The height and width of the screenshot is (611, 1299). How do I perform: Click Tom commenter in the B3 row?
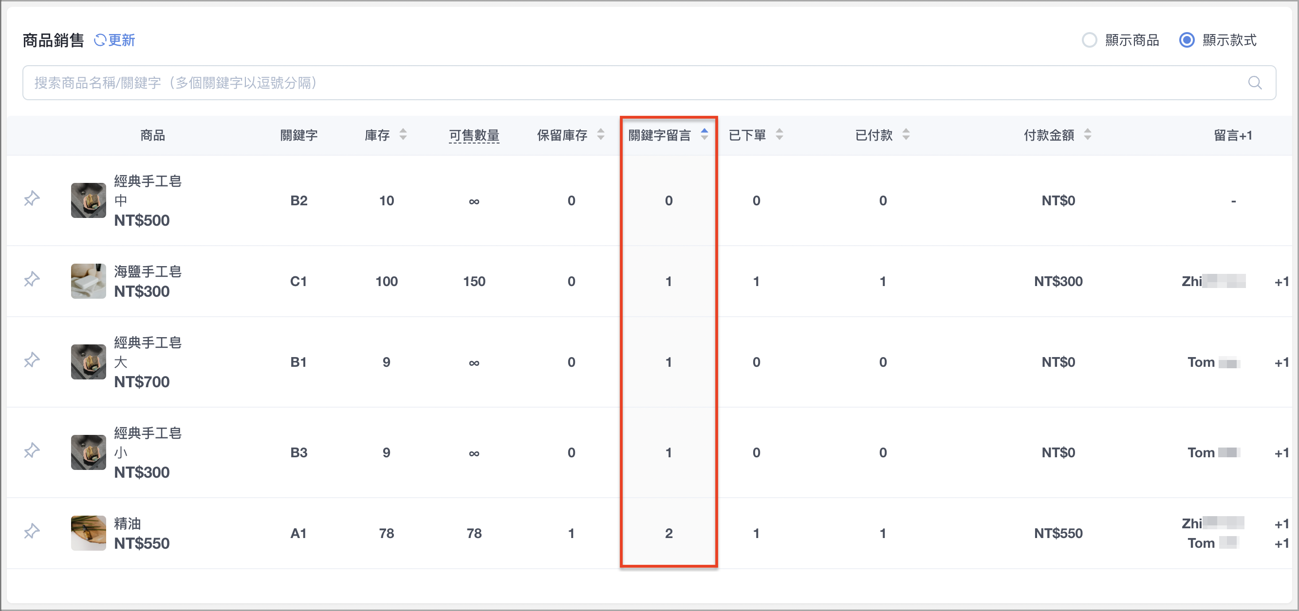click(x=1213, y=452)
